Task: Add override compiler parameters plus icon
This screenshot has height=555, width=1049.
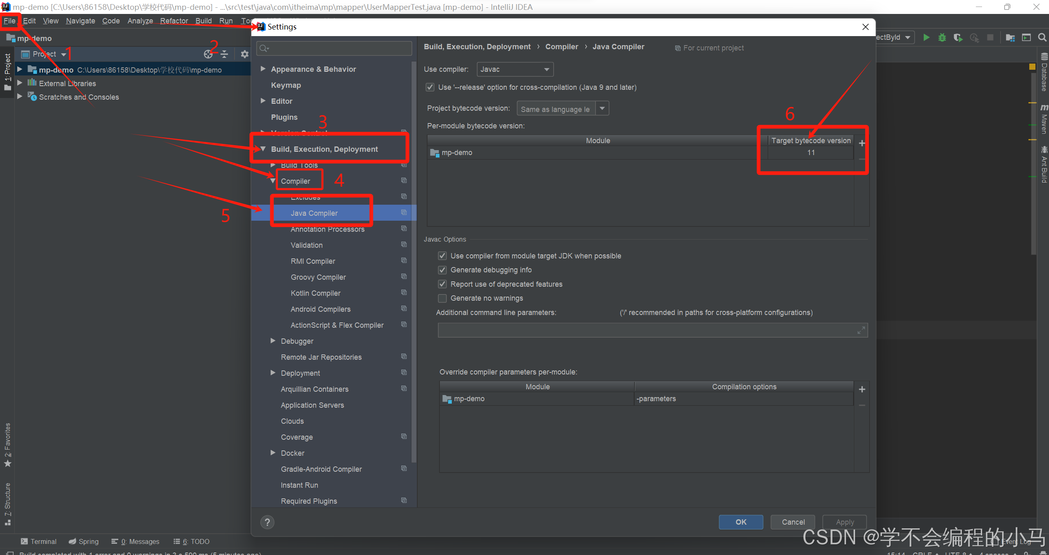Action: click(x=862, y=389)
